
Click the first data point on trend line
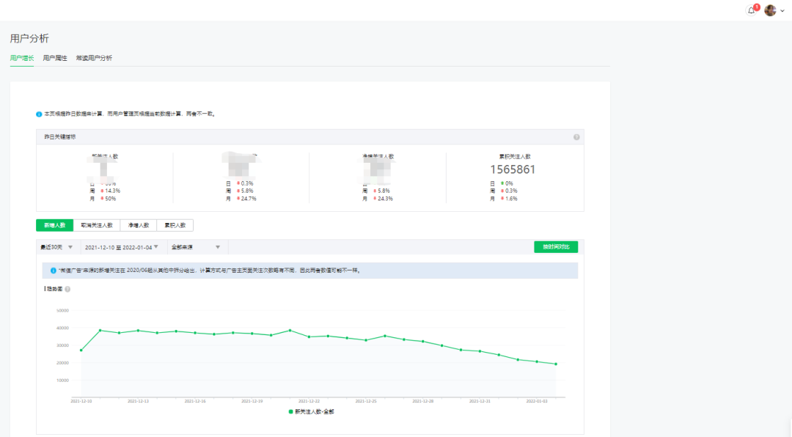coord(81,350)
